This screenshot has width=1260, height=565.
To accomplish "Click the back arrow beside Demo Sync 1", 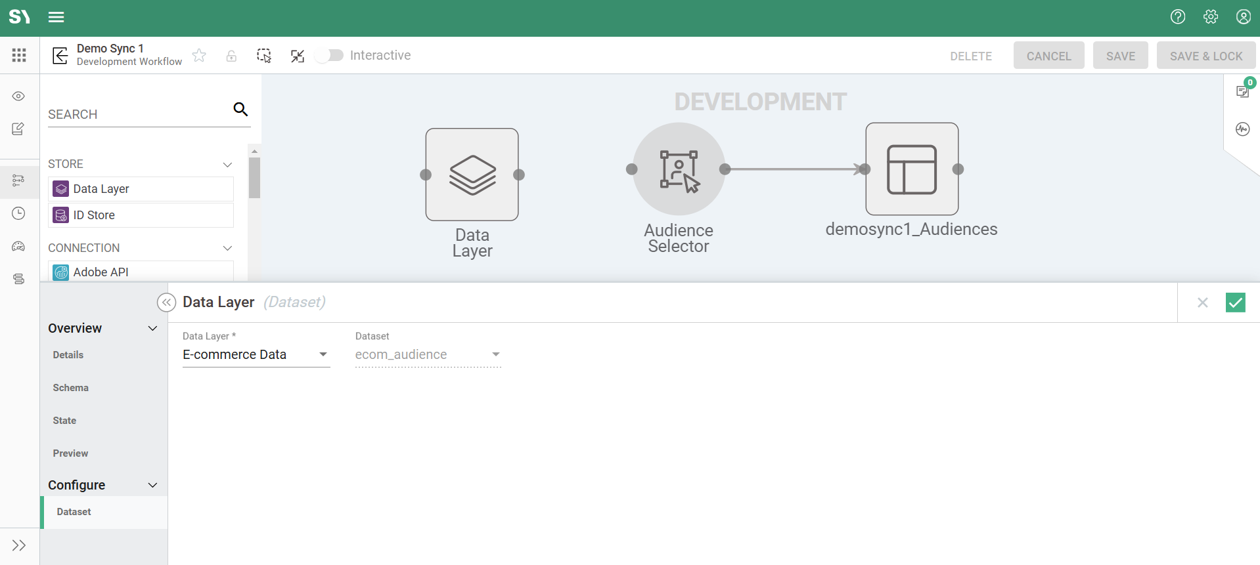I will pyautogui.click(x=60, y=56).
